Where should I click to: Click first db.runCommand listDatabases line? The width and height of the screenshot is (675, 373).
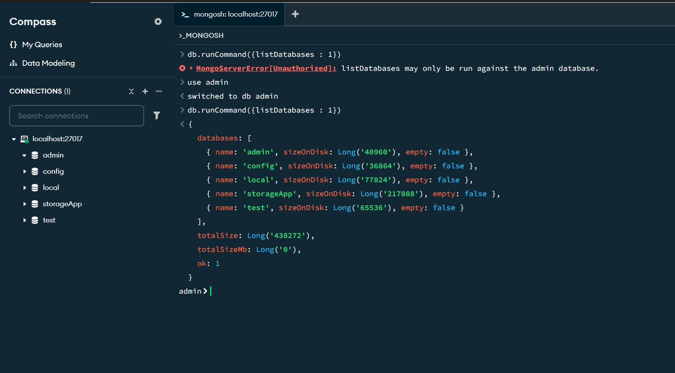point(264,55)
